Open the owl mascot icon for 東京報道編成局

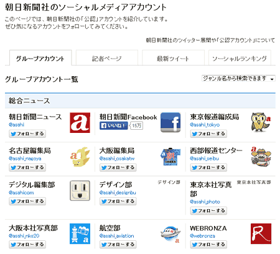261,122
